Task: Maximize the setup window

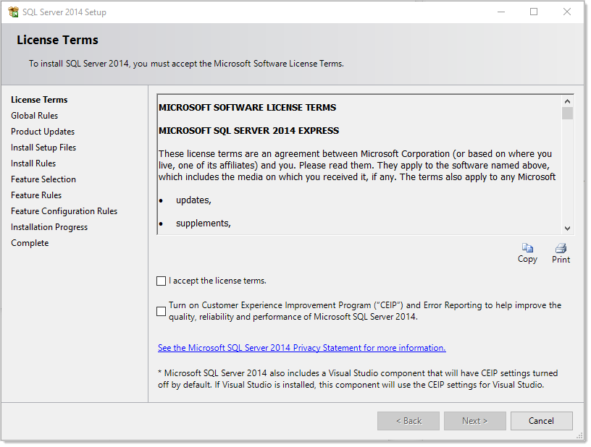Action: point(534,12)
